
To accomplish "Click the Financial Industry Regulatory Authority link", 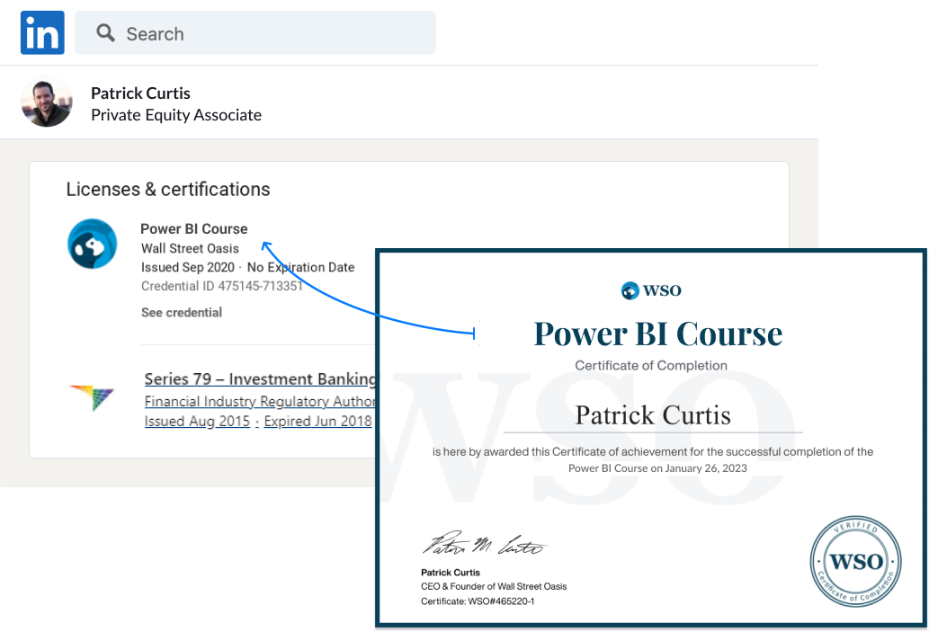I will 259,401.
